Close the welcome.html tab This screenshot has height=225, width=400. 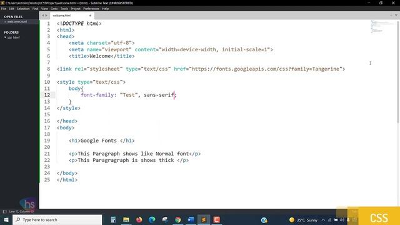[x=90, y=16]
